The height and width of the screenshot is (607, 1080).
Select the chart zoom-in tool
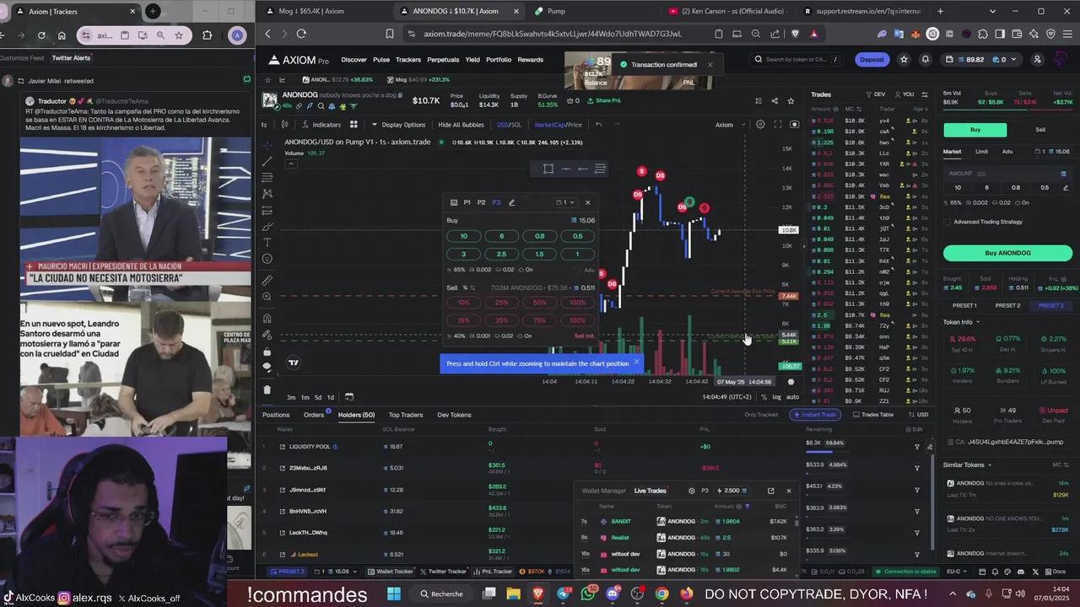tap(267, 297)
